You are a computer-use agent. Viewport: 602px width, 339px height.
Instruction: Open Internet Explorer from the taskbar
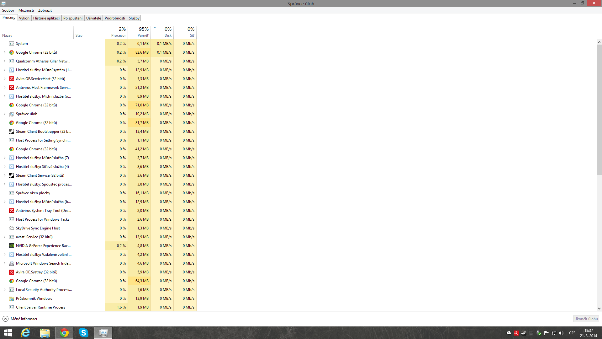coord(25,333)
